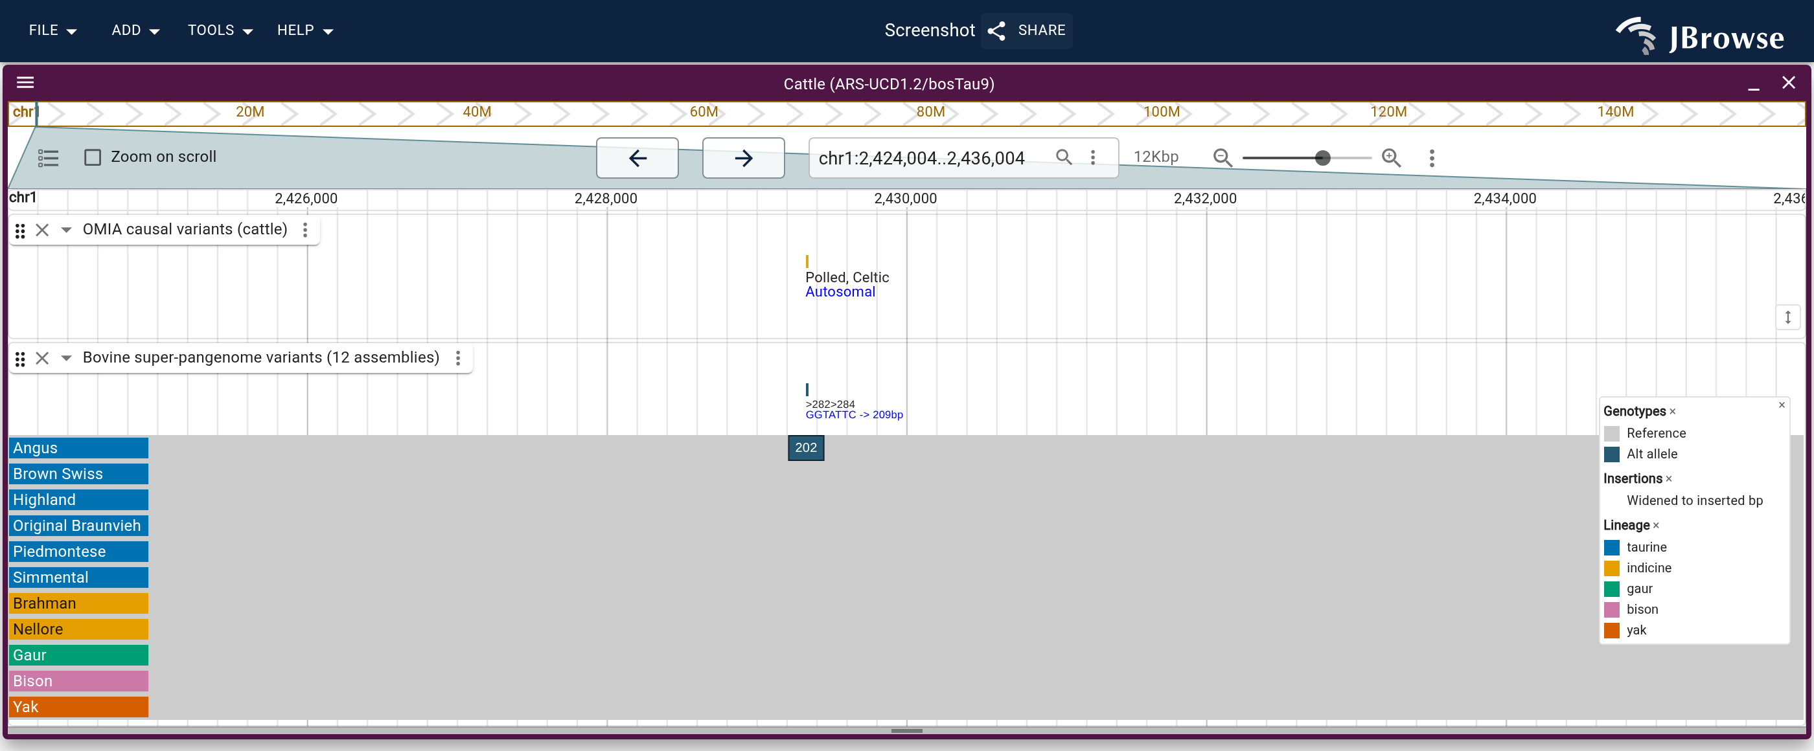Image resolution: width=1814 pixels, height=751 pixels.
Task: Open location box options kebab menu
Action: 1093,157
